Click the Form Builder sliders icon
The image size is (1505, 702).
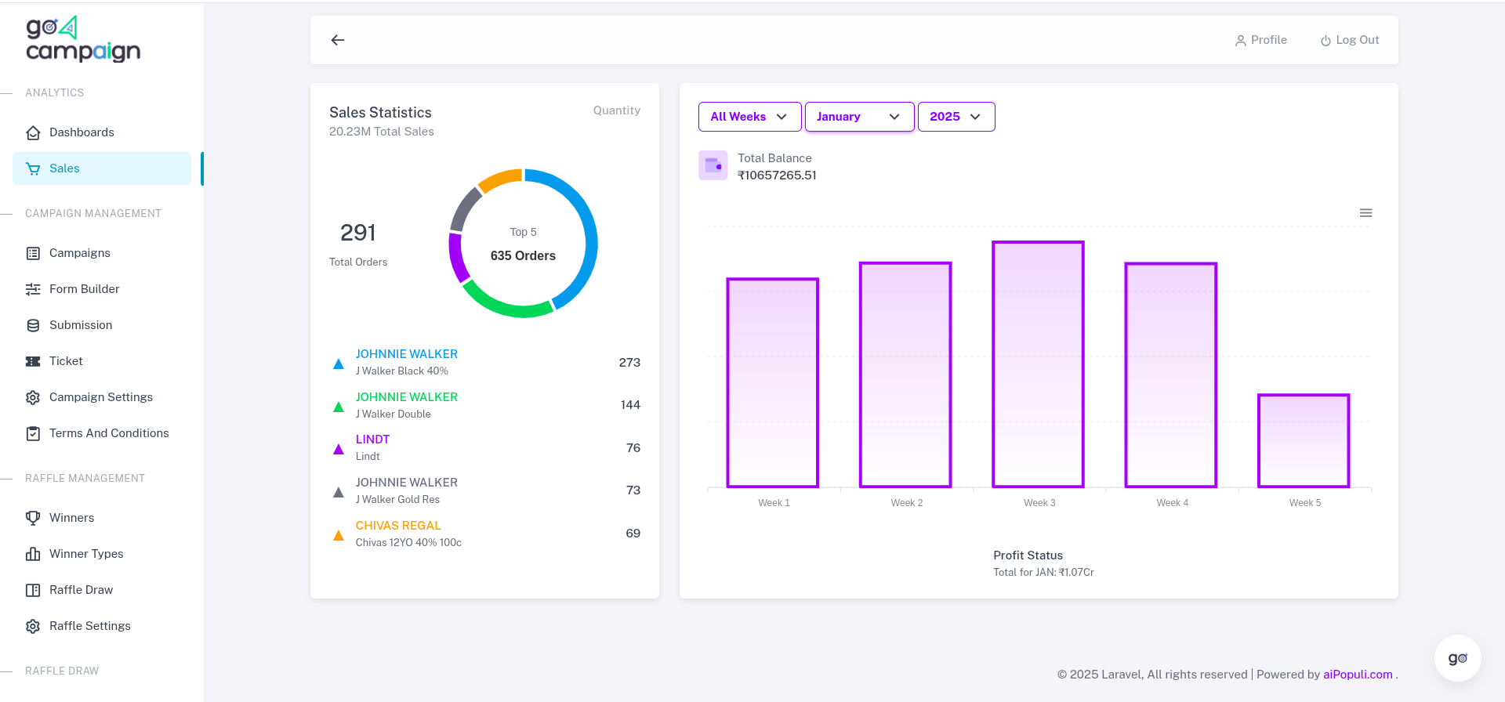[33, 289]
